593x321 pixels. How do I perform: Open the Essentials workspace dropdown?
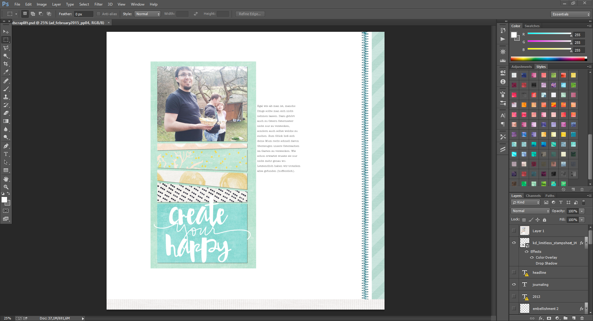(x=570, y=14)
